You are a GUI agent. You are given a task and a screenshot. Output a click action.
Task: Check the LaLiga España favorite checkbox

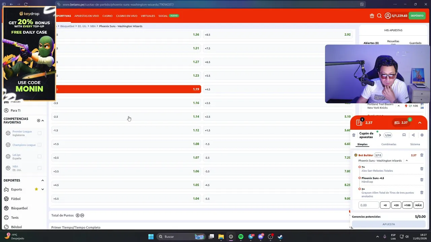click(39, 156)
